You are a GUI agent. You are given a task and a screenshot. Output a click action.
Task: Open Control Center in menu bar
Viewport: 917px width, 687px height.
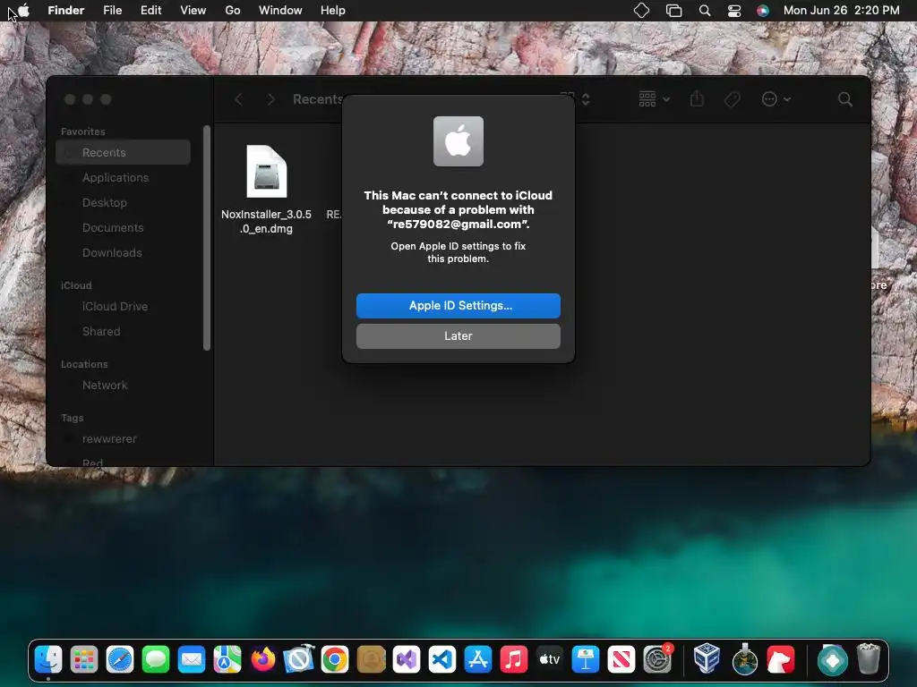tap(734, 11)
